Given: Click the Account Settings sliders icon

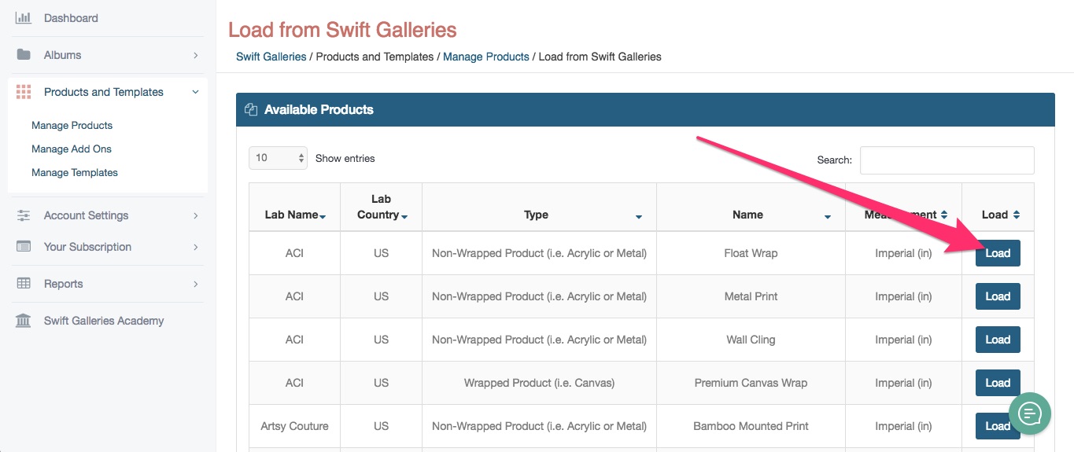Looking at the screenshot, I should (x=24, y=215).
